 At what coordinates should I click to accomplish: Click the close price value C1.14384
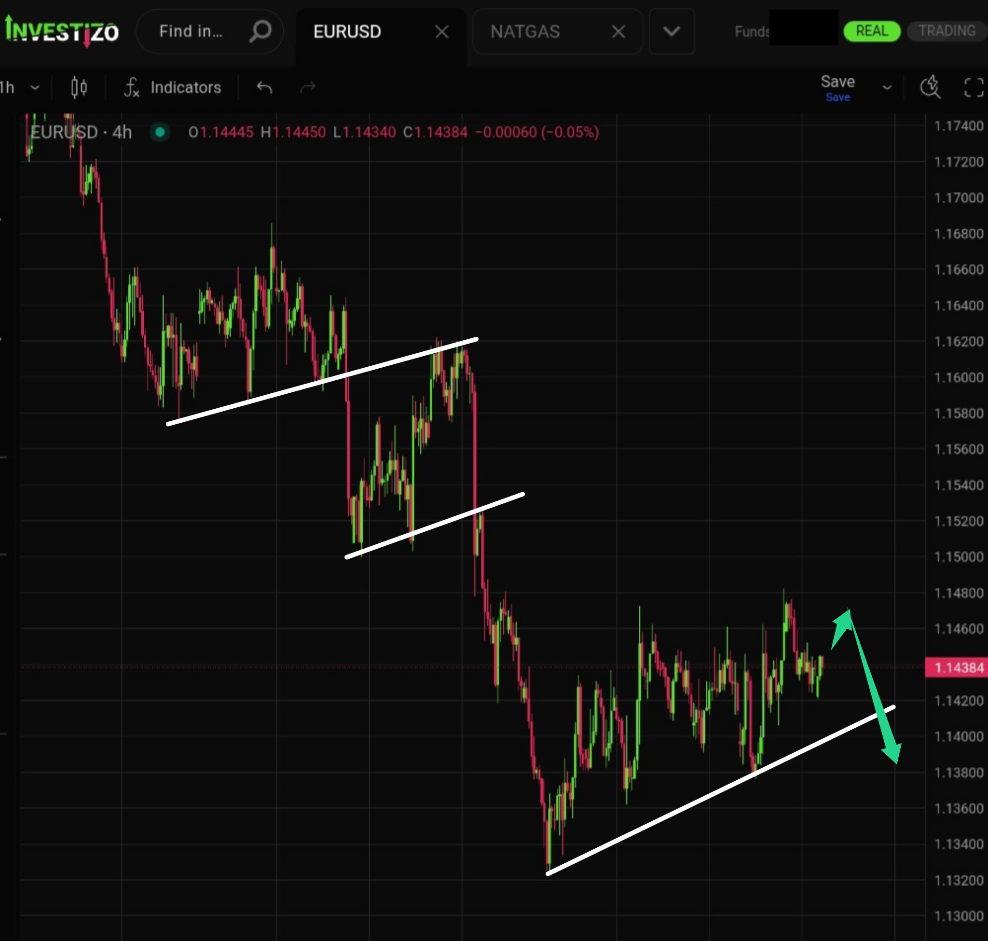(435, 132)
